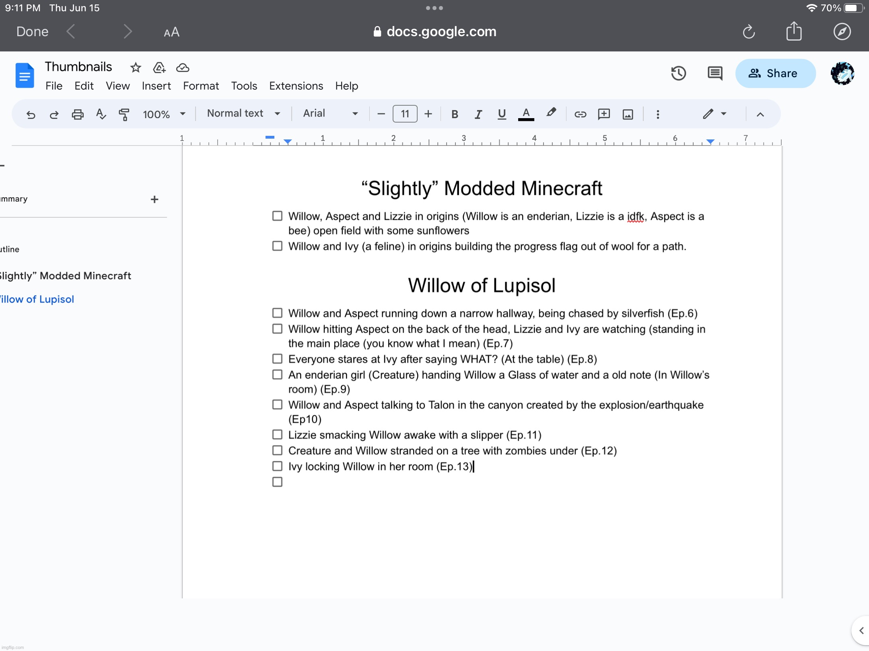Image resolution: width=869 pixels, height=651 pixels.
Task: Run spelling and grammar check icon
Action: [101, 115]
